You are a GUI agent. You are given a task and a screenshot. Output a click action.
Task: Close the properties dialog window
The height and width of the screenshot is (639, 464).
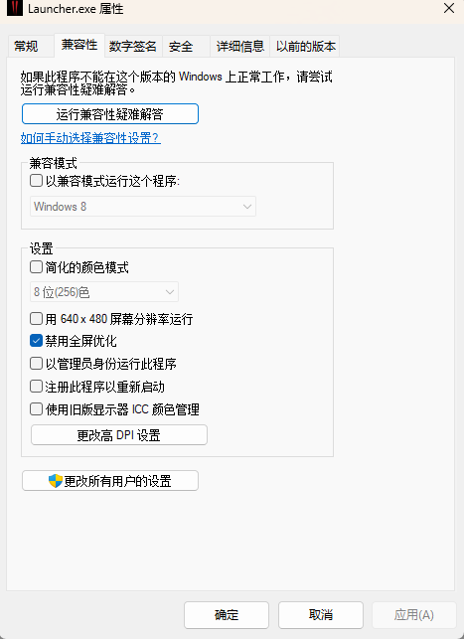coord(449,8)
